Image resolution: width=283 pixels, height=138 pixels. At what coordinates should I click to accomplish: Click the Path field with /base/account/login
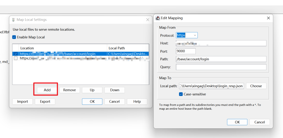click(x=221, y=59)
